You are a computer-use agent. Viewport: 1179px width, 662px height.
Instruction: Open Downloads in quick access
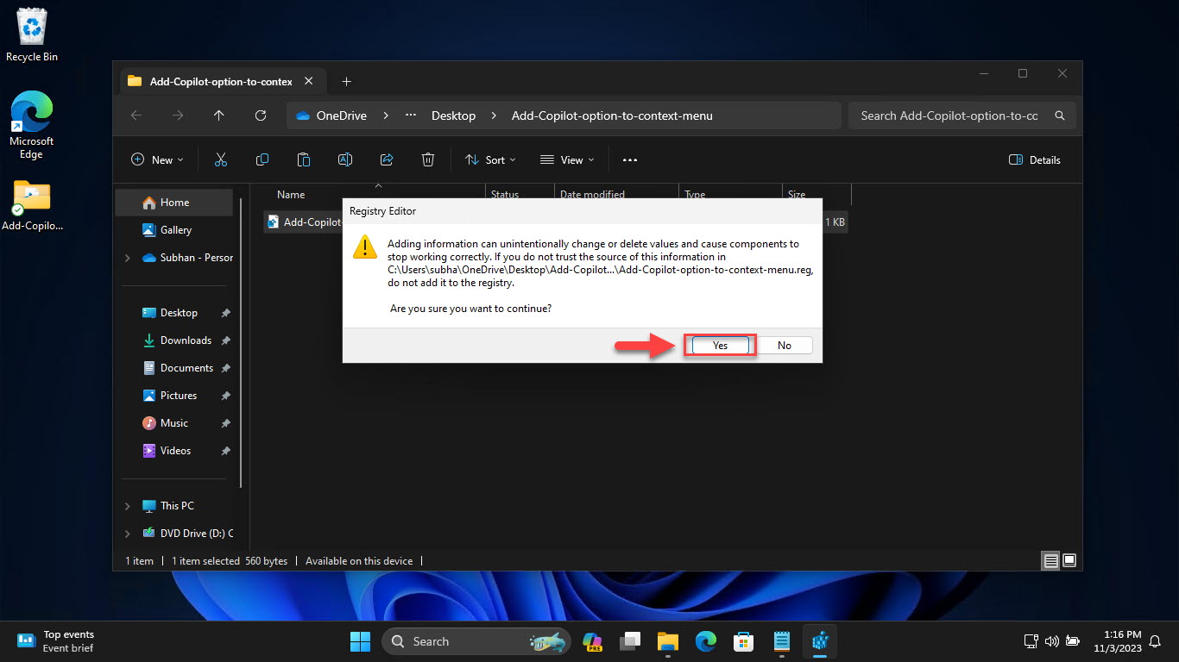tap(186, 340)
